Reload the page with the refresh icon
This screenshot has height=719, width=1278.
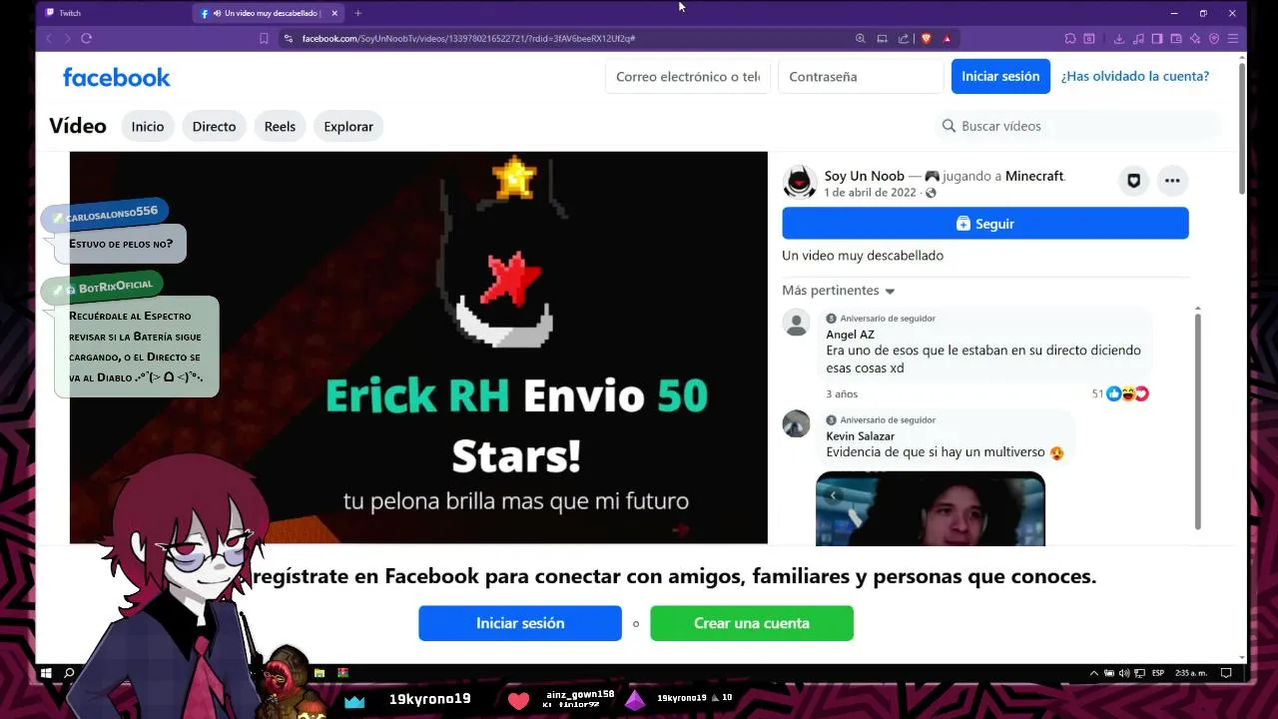click(x=87, y=38)
